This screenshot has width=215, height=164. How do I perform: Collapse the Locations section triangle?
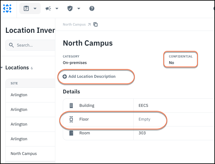[2, 68]
